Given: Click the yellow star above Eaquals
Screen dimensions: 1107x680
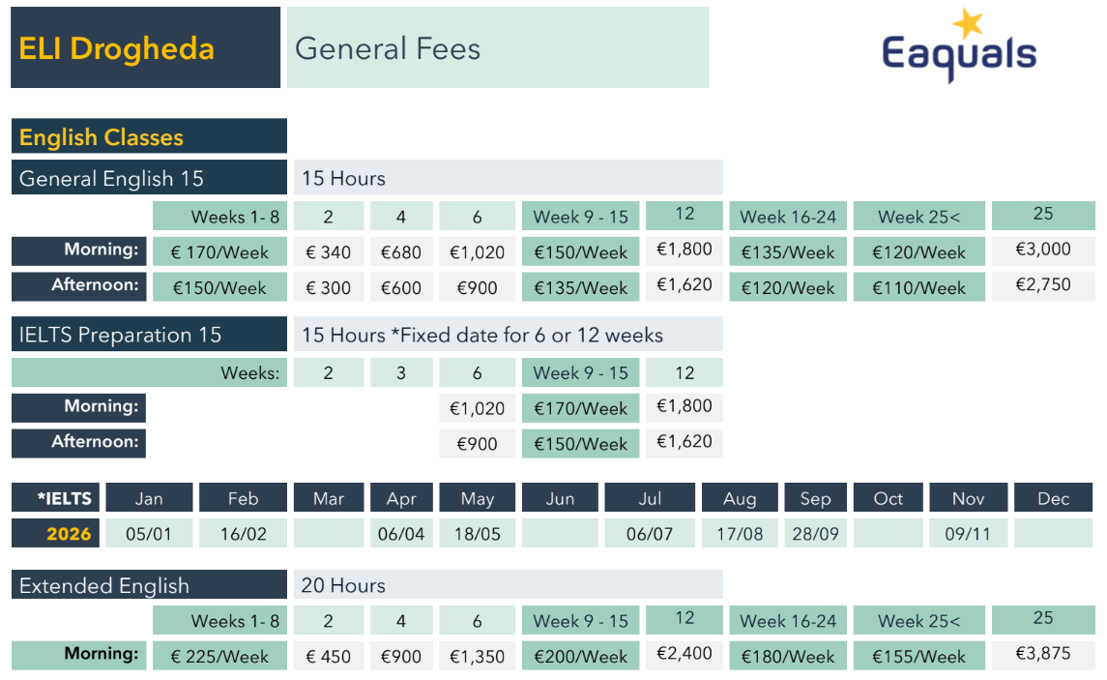Looking at the screenshot, I should [x=966, y=23].
